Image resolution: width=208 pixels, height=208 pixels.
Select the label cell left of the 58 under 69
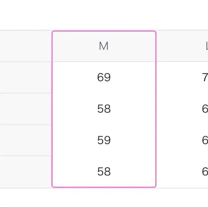pyautogui.click(x=26, y=109)
